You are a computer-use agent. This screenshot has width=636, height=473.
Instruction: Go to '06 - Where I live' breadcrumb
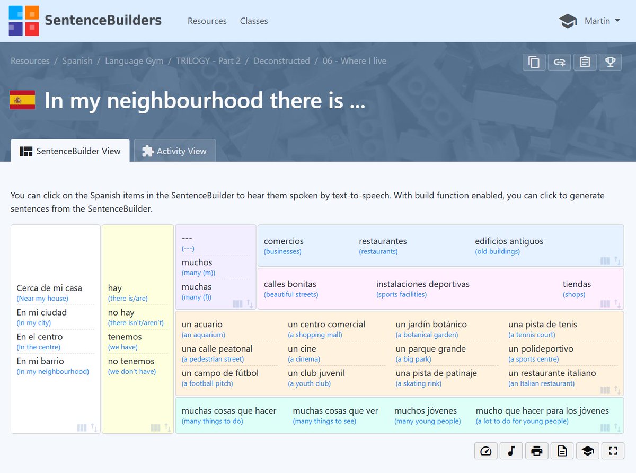(x=355, y=60)
